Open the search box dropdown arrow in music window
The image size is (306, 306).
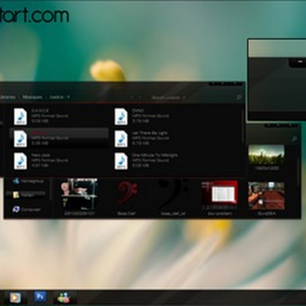click(x=184, y=98)
